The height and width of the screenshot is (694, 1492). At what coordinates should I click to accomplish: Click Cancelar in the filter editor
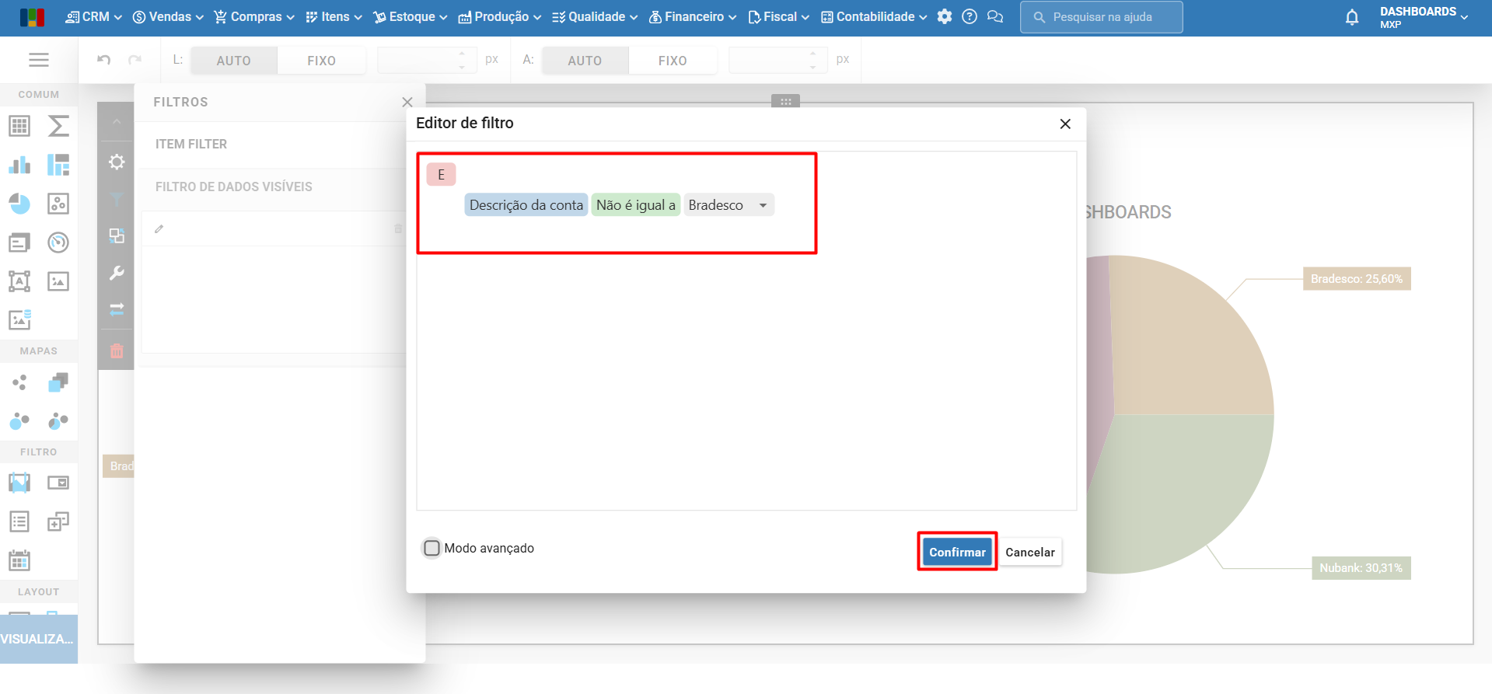[1030, 552]
